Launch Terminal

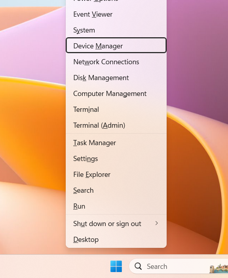pyautogui.click(x=116, y=109)
